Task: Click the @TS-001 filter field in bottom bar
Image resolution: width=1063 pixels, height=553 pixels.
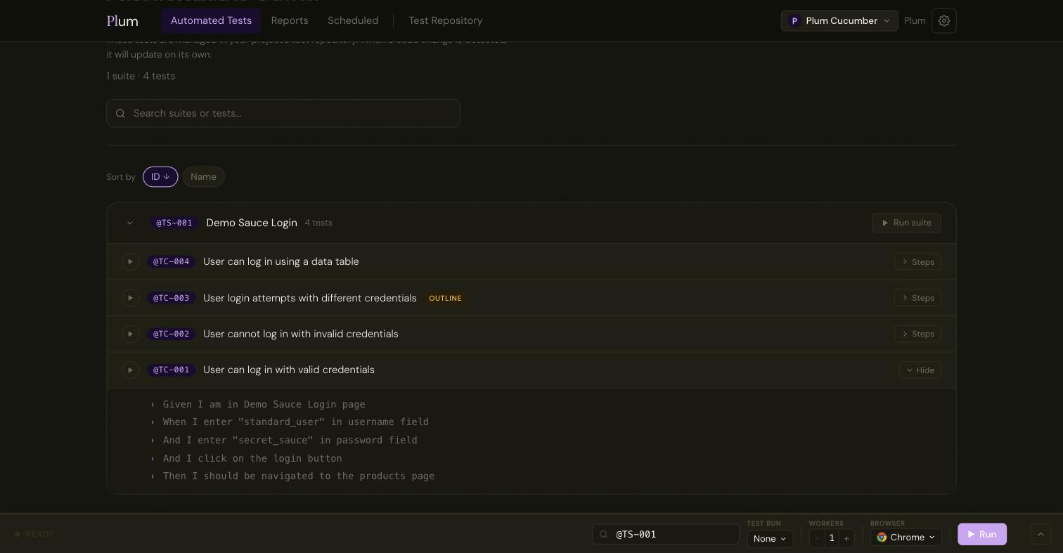Action: 666,534
